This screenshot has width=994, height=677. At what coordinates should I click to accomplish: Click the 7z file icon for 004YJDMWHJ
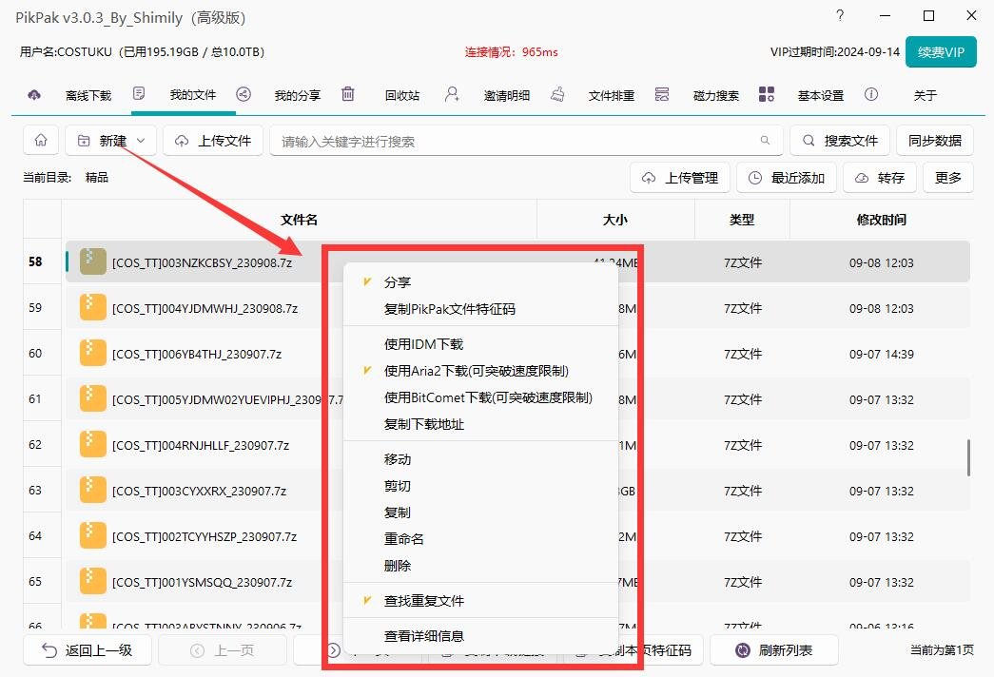tap(92, 308)
